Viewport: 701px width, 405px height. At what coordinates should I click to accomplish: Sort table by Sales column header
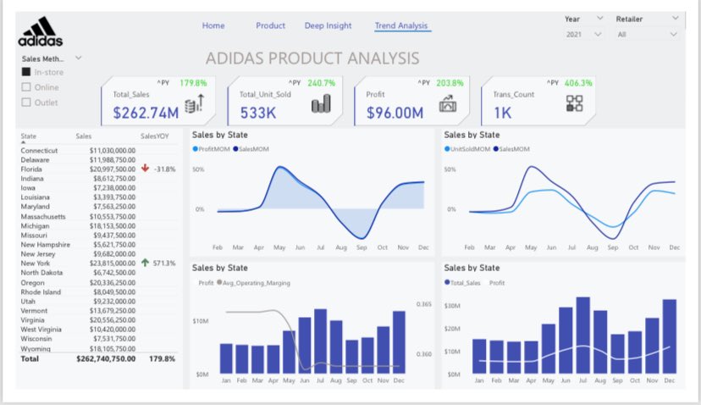click(84, 136)
